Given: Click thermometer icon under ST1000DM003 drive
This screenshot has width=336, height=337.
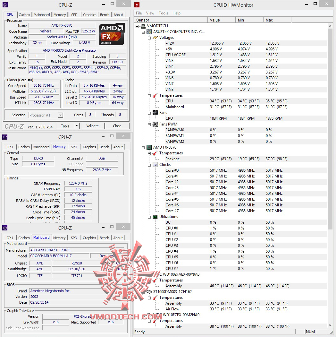Looking at the screenshot, I should [x=155, y=298].
